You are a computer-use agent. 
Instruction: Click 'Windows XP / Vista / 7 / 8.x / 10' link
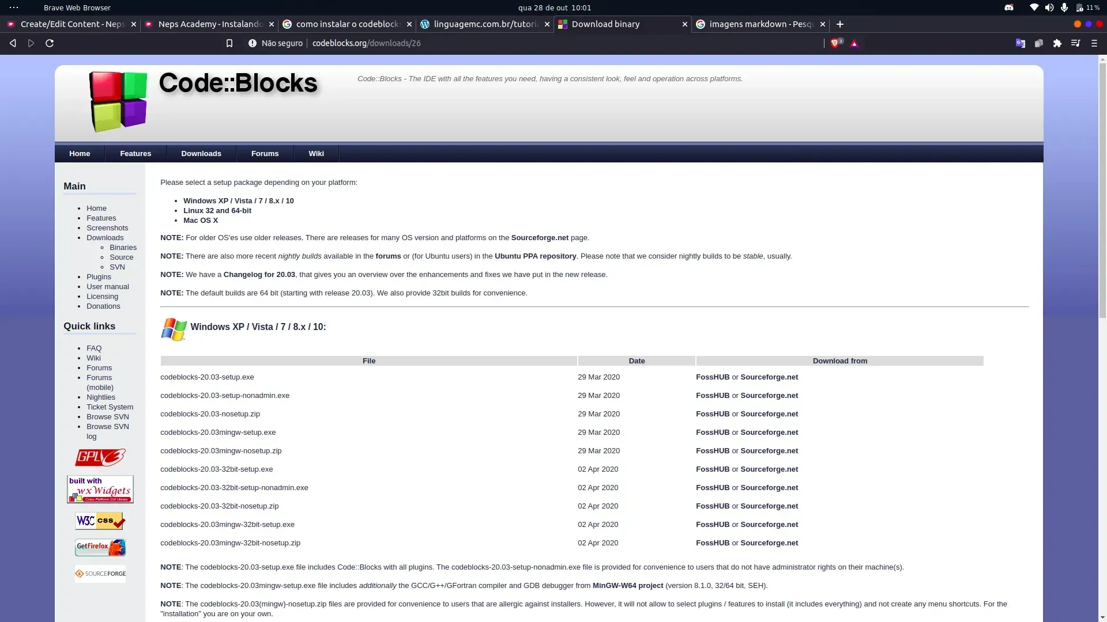[x=239, y=201]
